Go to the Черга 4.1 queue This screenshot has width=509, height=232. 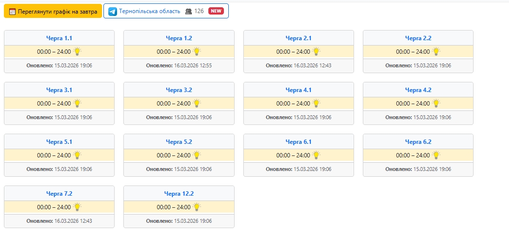pyautogui.click(x=298, y=90)
